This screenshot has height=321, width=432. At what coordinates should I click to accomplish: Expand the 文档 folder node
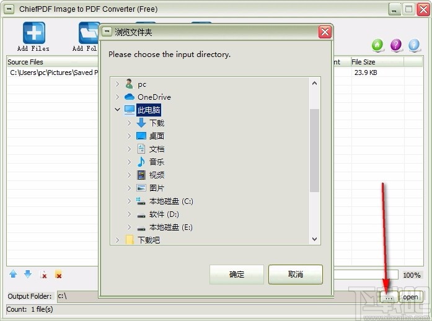[129, 149]
